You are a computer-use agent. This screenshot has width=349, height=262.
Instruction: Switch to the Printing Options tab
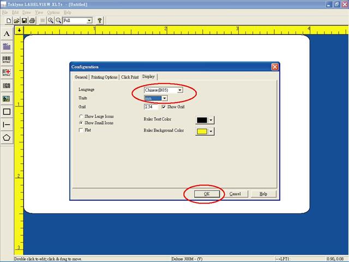(104, 77)
